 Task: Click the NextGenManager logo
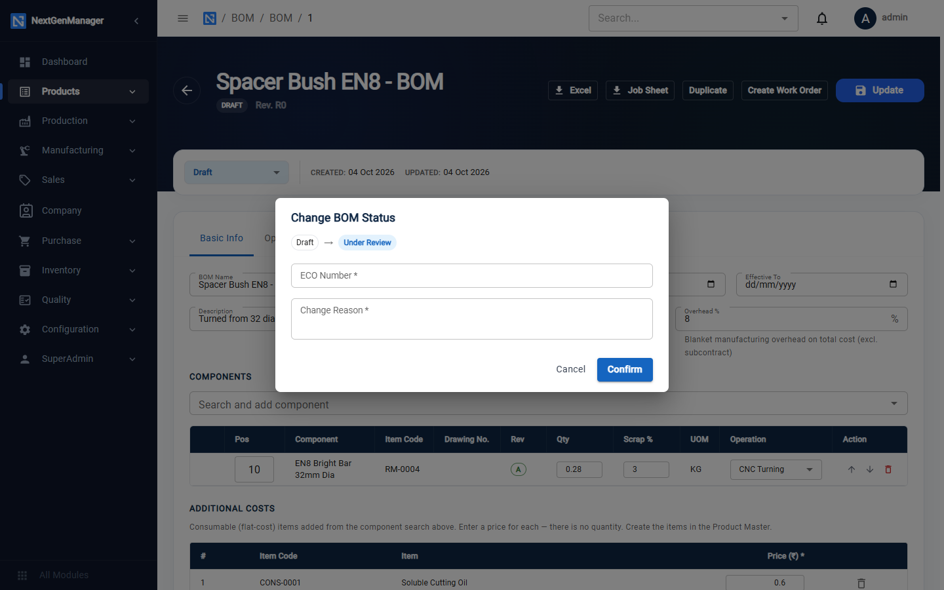coord(18,21)
